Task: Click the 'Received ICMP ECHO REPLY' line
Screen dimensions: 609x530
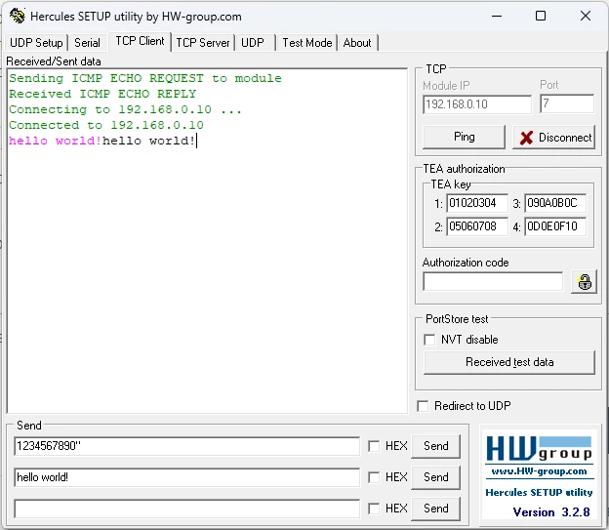Action: pyautogui.click(x=102, y=94)
